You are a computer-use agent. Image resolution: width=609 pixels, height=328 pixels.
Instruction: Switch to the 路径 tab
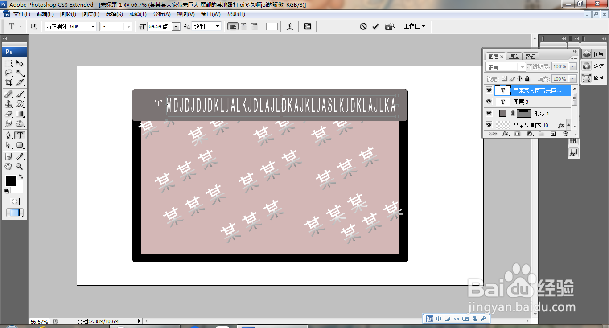click(531, 57)
